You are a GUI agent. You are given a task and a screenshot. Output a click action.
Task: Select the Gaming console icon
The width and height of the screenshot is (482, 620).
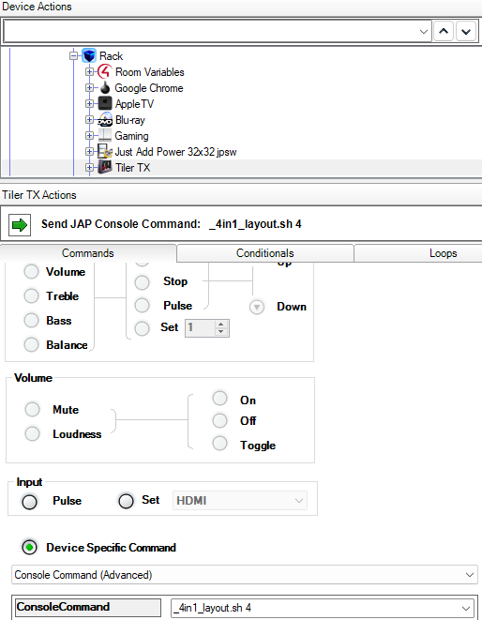click(x=105, y=136)
